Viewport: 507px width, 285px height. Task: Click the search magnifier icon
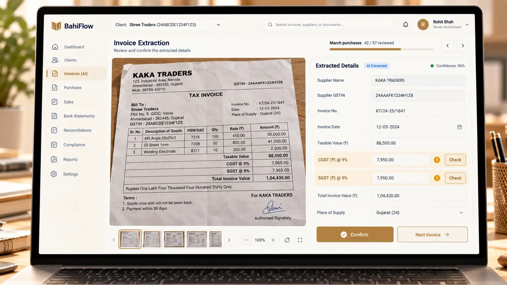click(270, 25)
